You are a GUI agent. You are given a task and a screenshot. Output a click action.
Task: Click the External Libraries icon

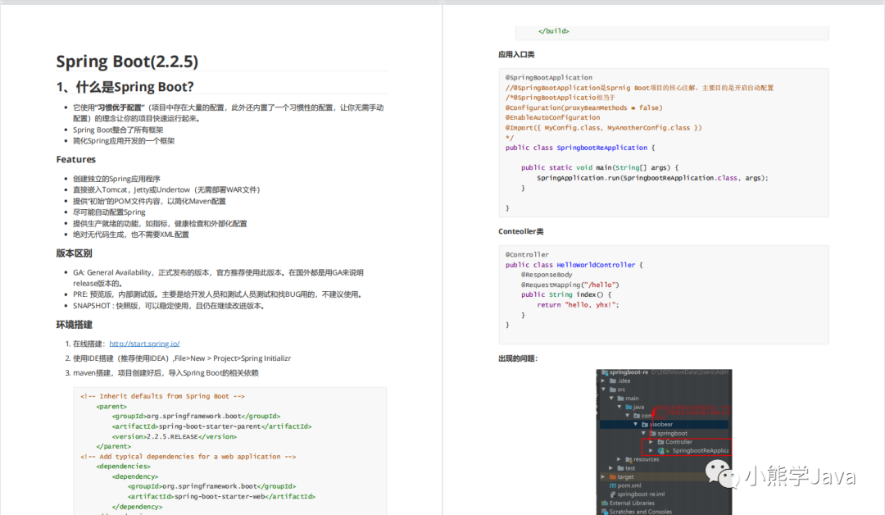(x=605, y=504)
